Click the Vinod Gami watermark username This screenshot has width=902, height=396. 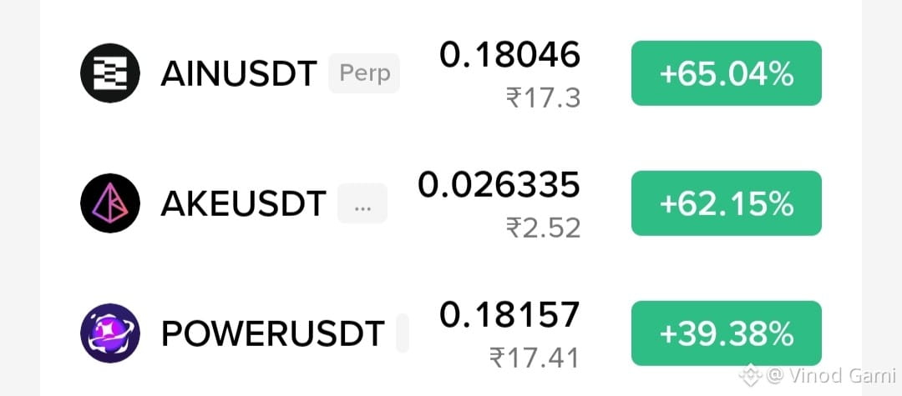[842, 377]
